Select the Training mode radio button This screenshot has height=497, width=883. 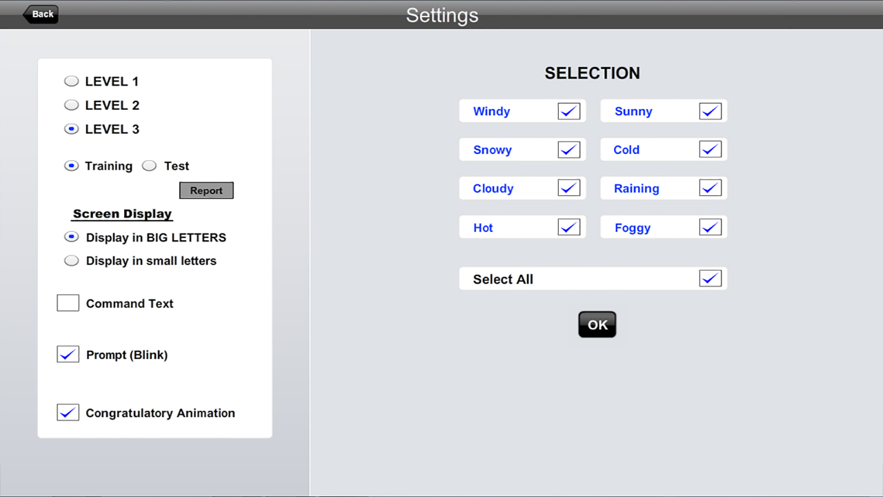71,166
